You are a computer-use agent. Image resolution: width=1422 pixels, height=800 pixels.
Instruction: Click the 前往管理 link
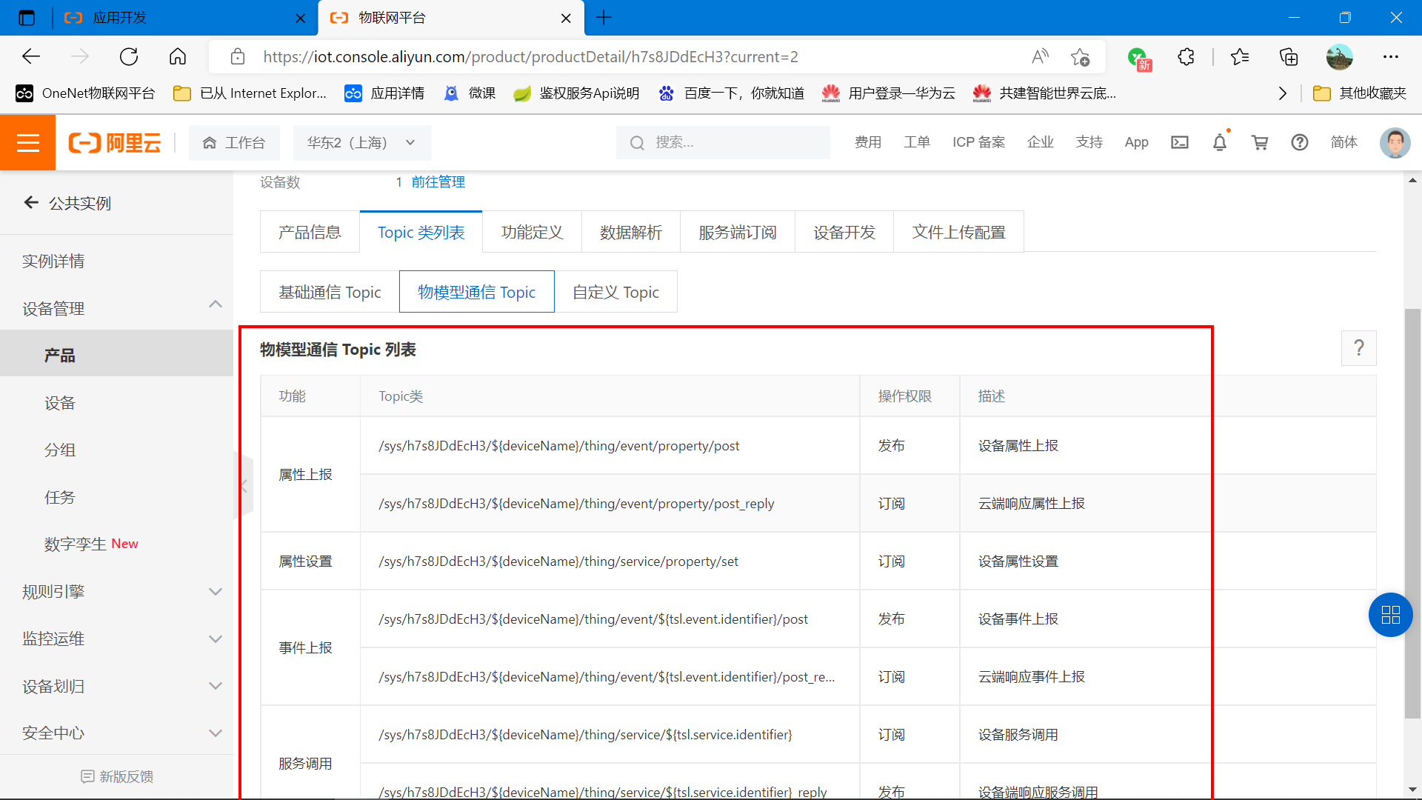pyautogui.click(x=438, y=182)
